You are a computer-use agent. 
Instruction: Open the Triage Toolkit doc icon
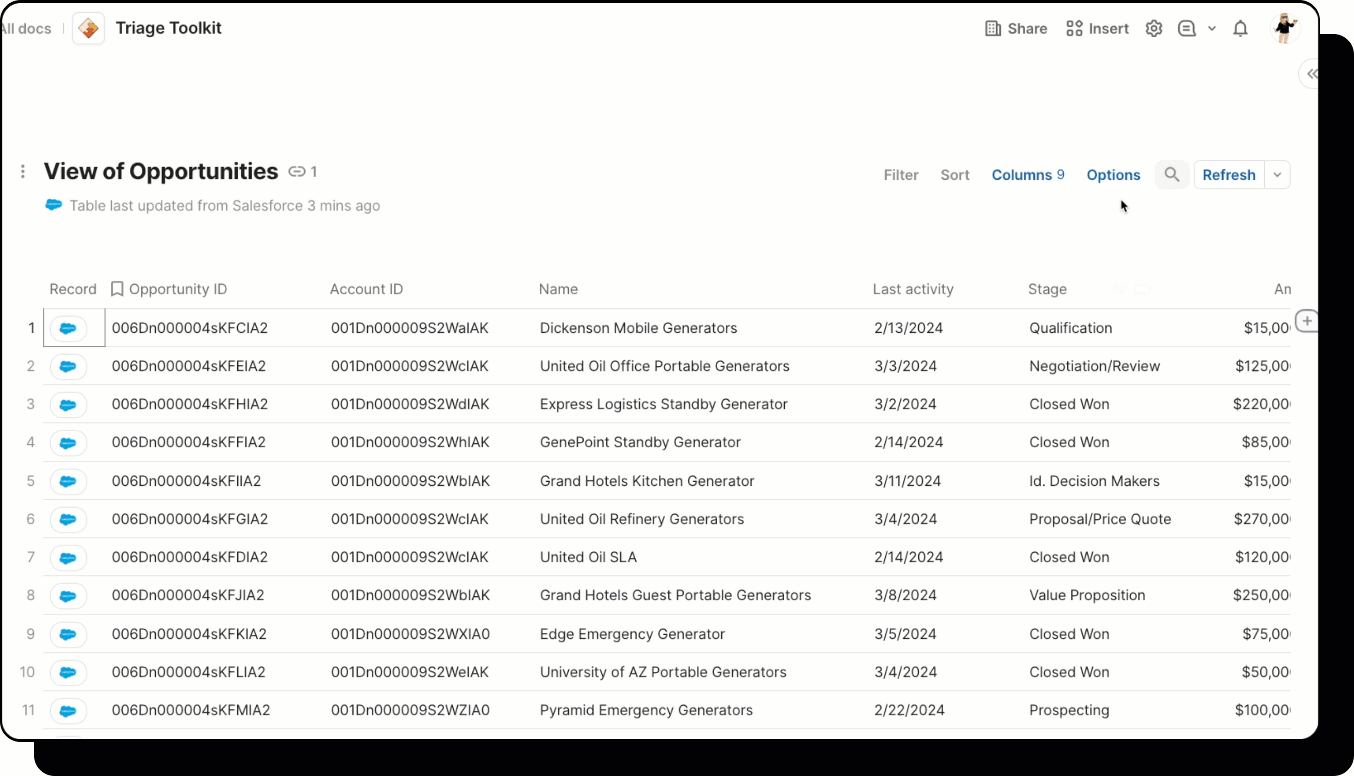tap(89, 28)
